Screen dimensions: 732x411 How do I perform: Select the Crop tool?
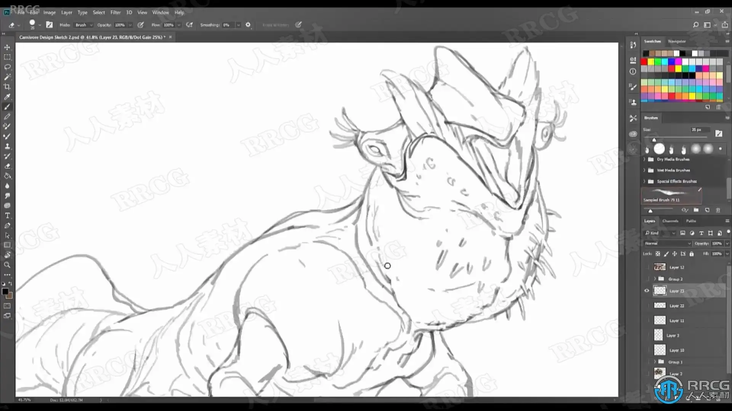(7, 87)
